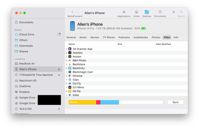The height and width of the screenshot is (129, 199).
Task: Click the large iPhone device icon
Action: click(72, 26)
